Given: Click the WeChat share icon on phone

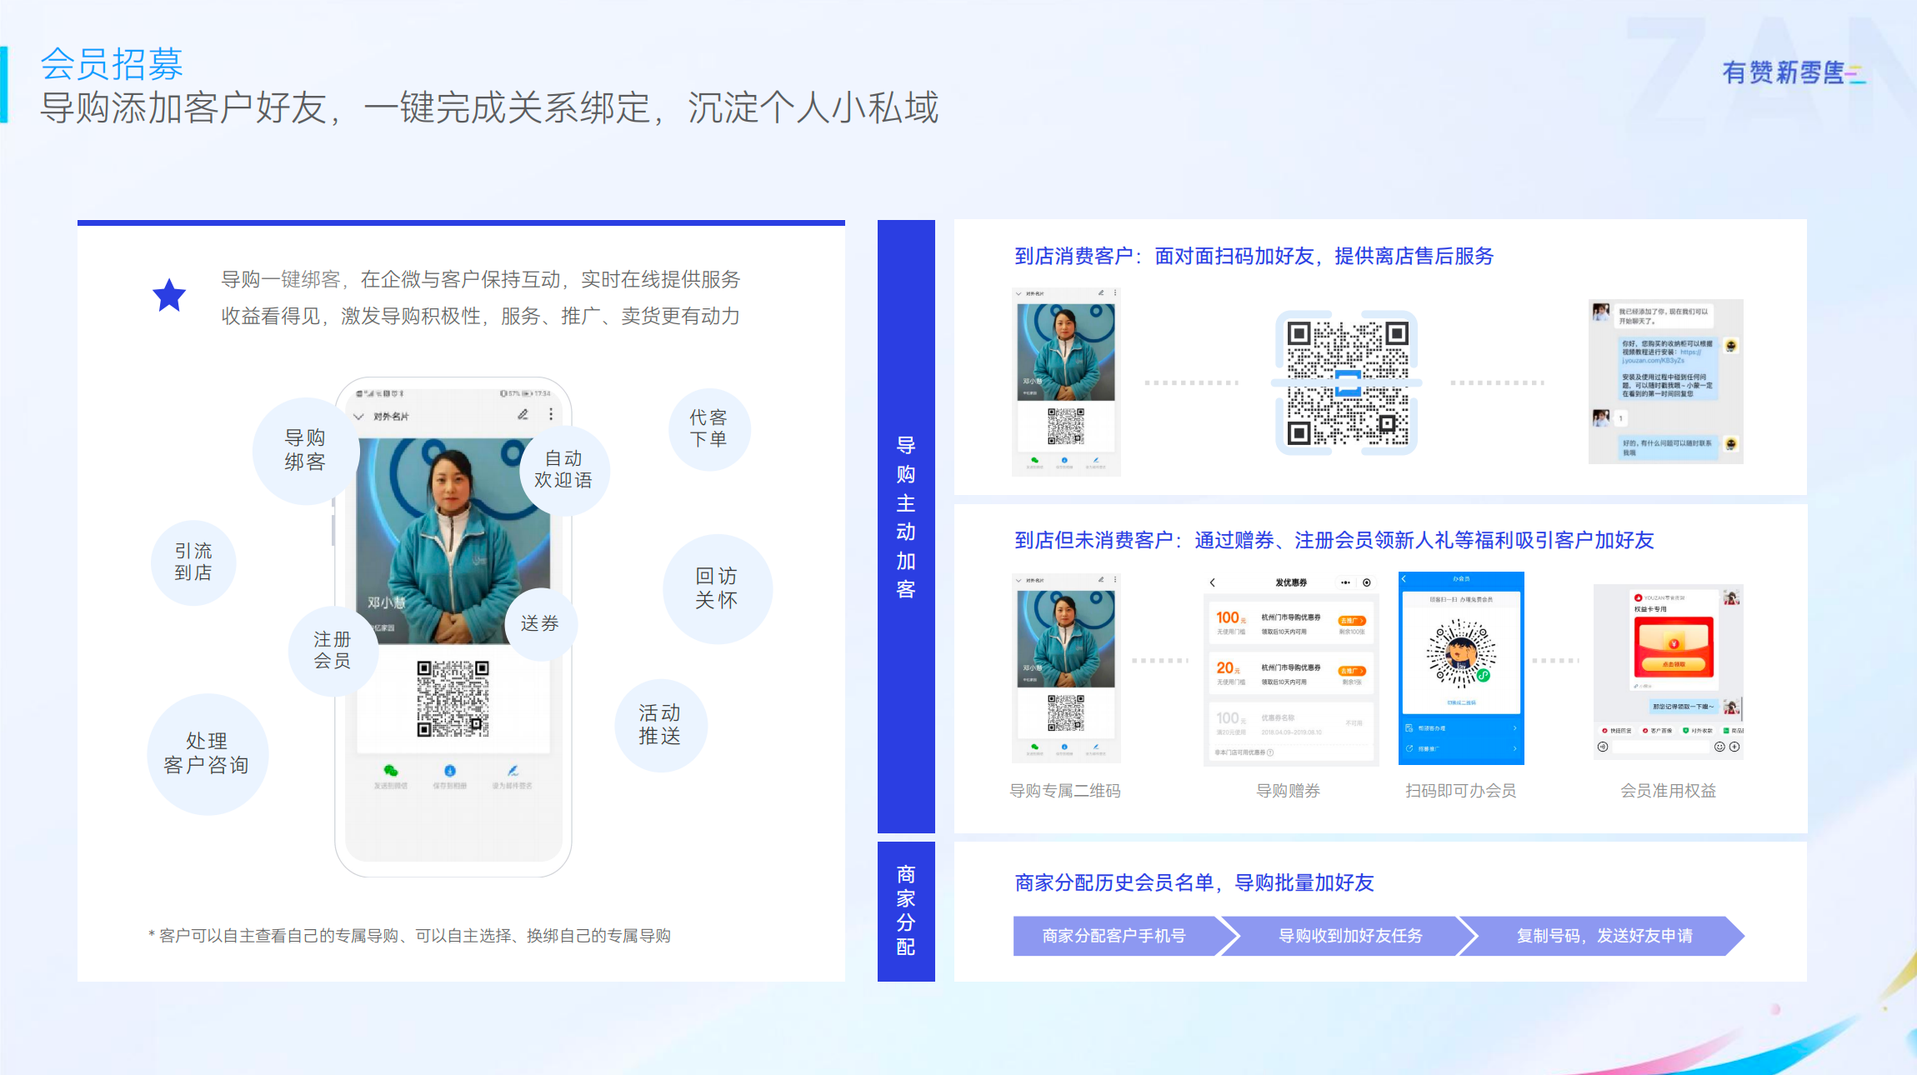Looking at the screenshot, I should coord(390,771).
